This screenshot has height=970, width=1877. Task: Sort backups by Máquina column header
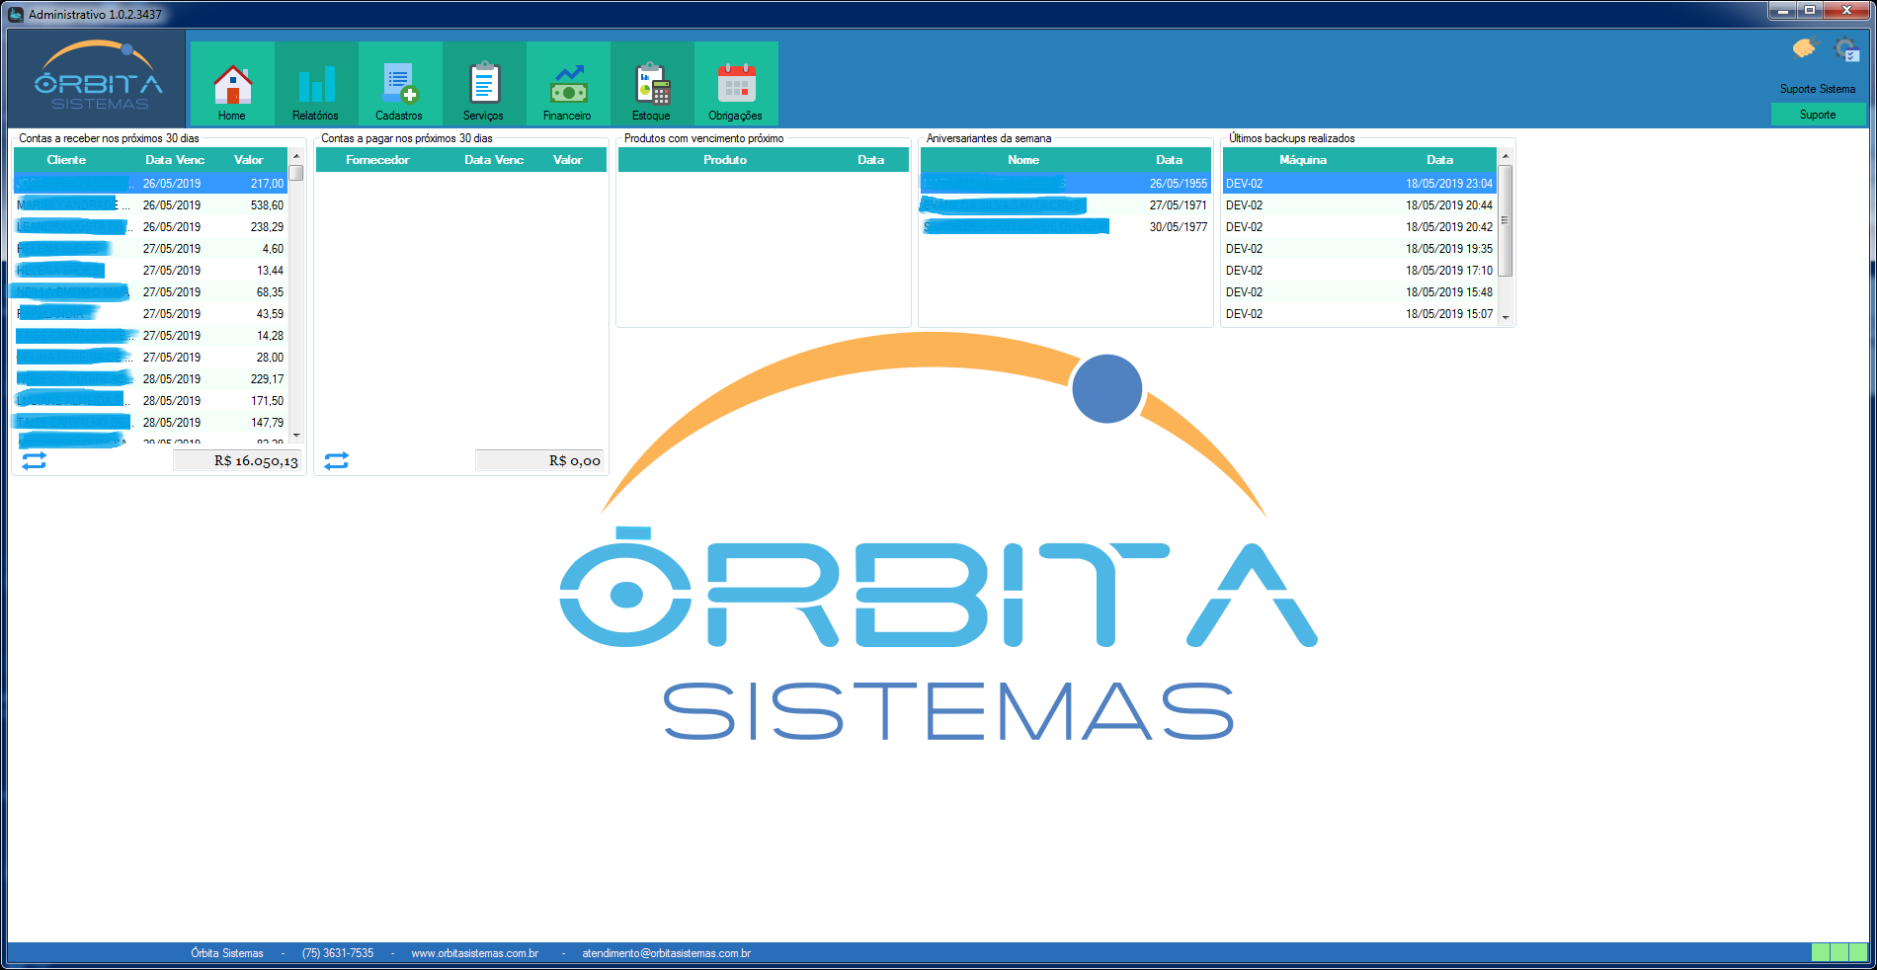click(x=1303, y=160)
